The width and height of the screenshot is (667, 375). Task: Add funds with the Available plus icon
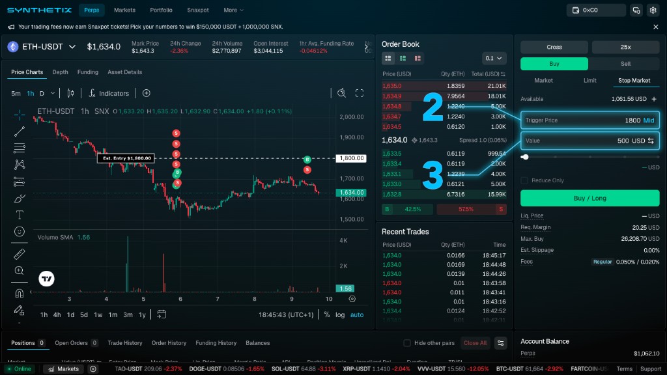click(654, 99)
